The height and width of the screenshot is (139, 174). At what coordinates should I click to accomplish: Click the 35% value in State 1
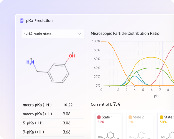point(101,122)
